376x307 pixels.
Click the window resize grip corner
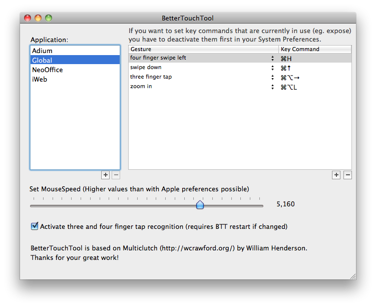(x=353, y=276)
